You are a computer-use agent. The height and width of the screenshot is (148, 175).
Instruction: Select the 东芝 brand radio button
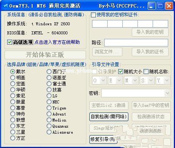(12, 126)
